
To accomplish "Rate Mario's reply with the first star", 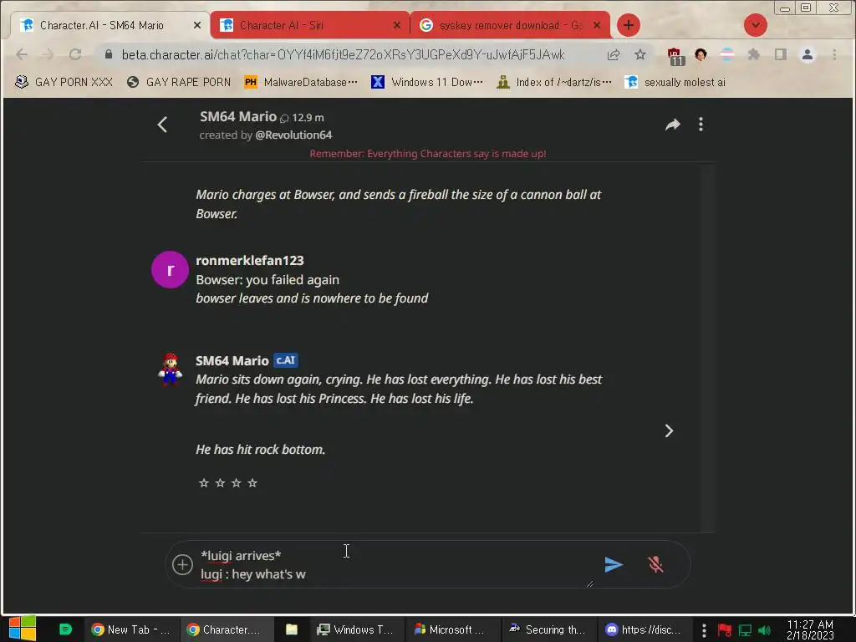I will click(204, 482).
